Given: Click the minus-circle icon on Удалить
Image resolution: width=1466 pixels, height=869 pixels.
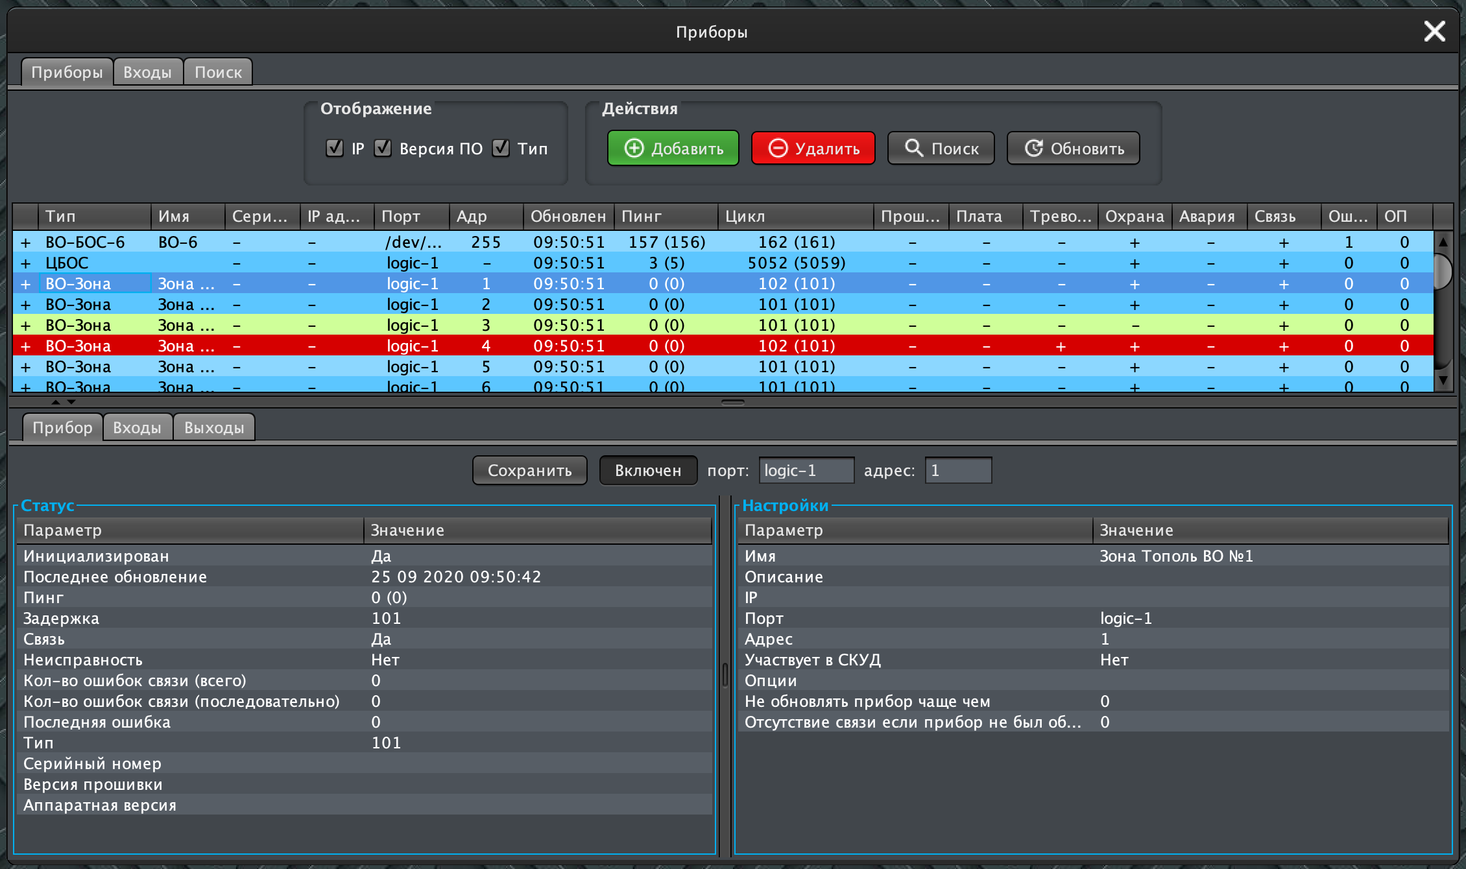Looking at the screenshot, I should coord(778,149).
